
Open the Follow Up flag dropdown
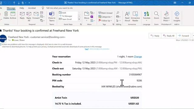[105, 21]
